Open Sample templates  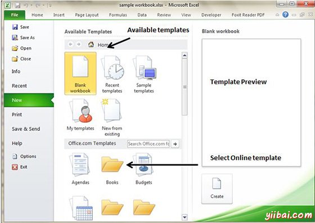pos(144,74)
